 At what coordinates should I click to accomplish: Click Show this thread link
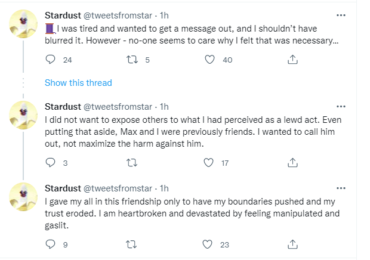point(78,83)
